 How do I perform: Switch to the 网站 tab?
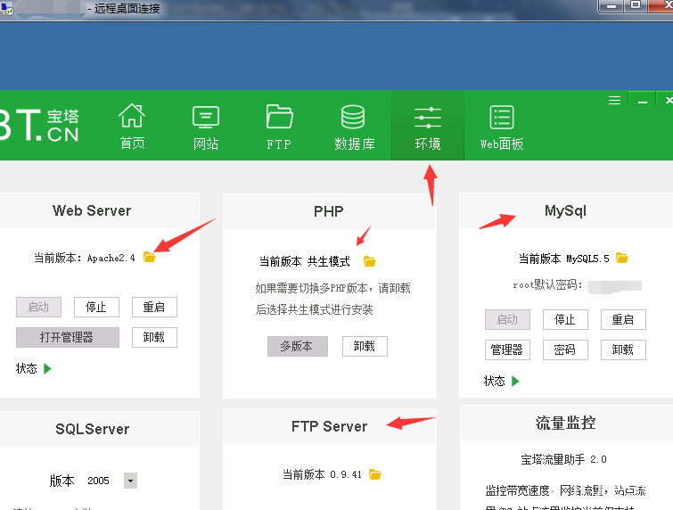(206, 127)
